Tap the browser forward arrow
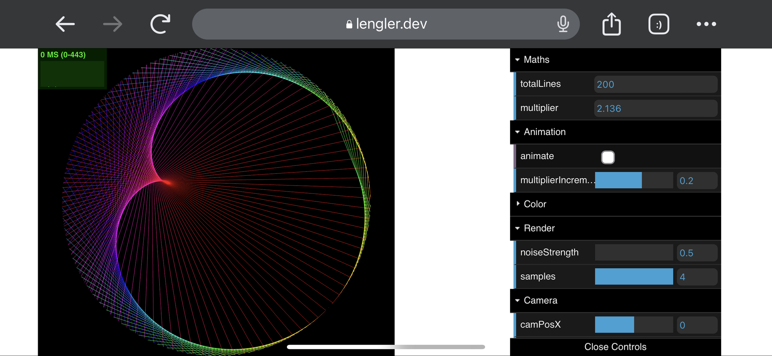 point(112,24)
